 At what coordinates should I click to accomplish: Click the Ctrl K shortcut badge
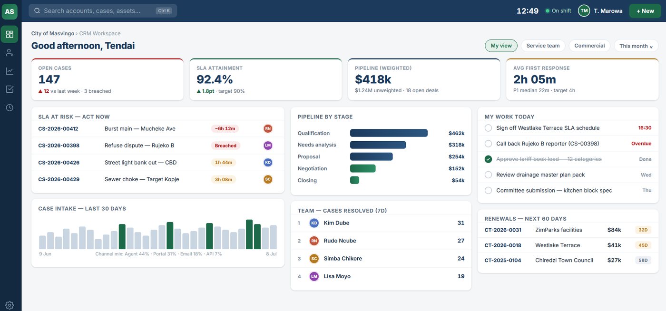click(164, 10)
